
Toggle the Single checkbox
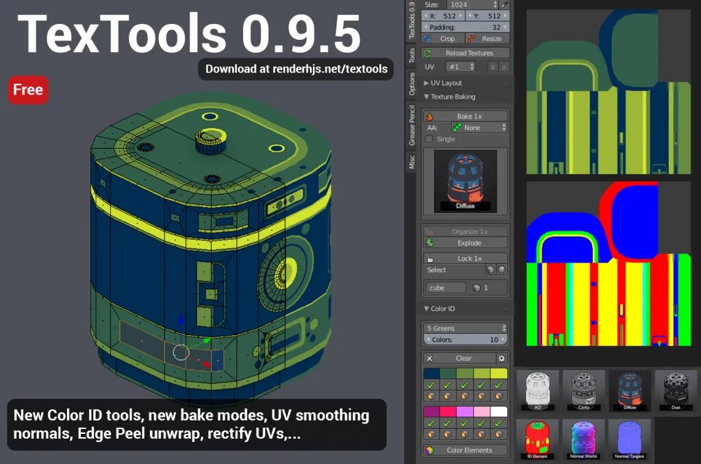tap(429, 139)
